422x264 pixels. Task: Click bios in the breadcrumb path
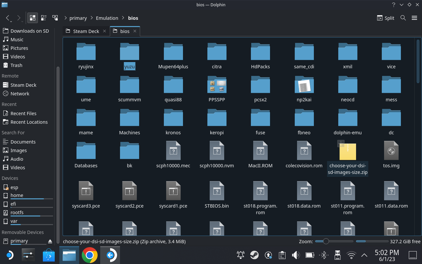[133, 18]
